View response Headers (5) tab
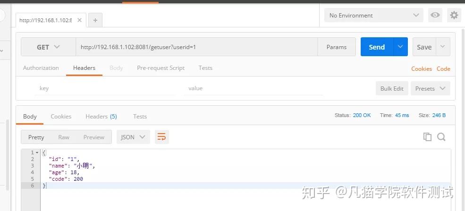The image size is (465, 211). pyautogui.click(x=101, y=117)
